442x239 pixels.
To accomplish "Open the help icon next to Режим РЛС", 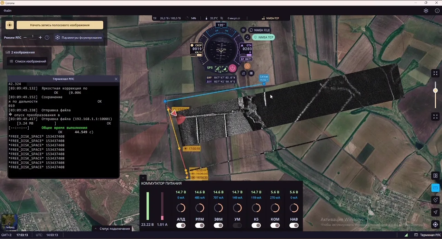I will point(47,37).
